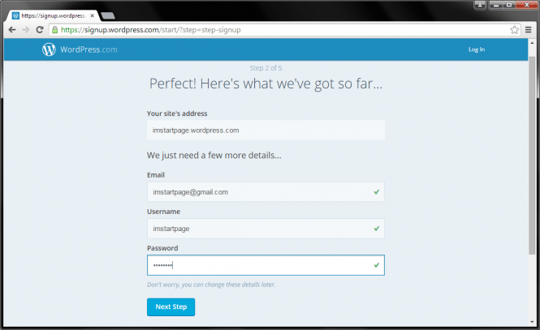The image size is (540, 330).
Task: Click the 'Step 2 of 5' text
Action: tap(266, 68)
